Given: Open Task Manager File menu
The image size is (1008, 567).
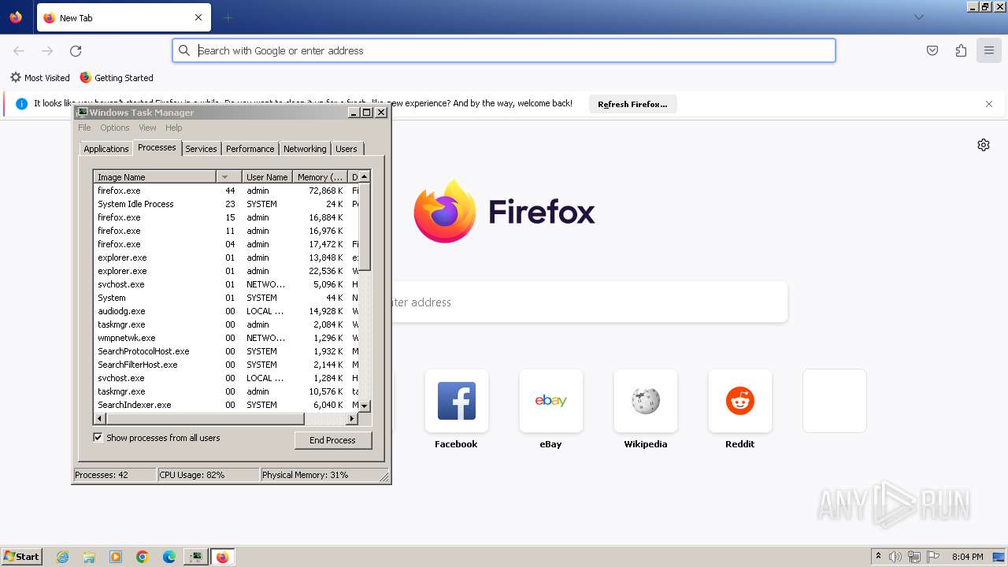Looking at the screenshot, I should pyautogui.click(x=84, y=128).
